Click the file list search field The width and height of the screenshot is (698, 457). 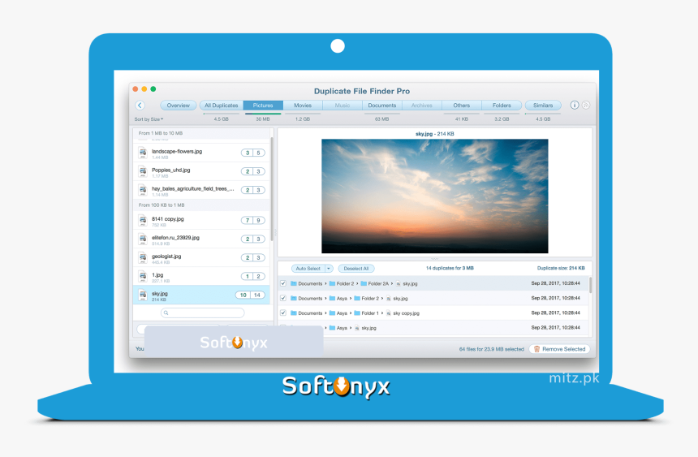pyautogui.click(x=203, y=313)
